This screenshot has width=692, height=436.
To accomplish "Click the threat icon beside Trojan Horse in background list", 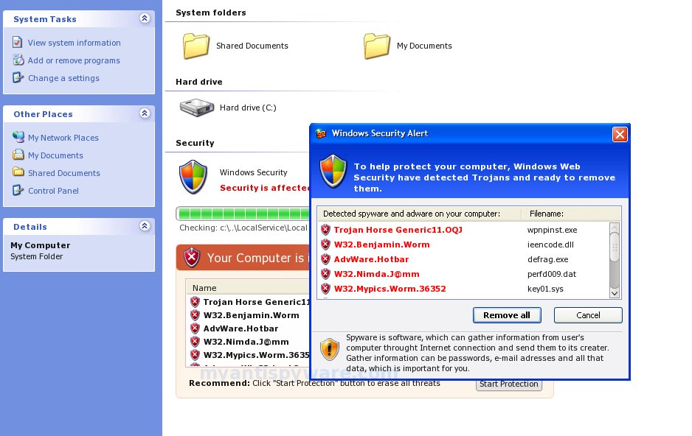I will pos(195,302).
